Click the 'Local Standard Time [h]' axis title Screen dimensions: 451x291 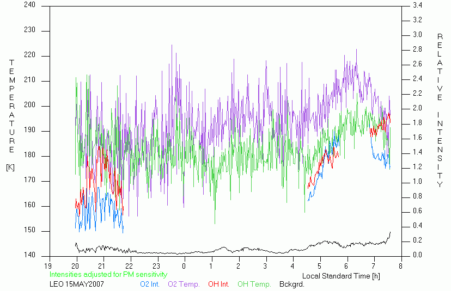click(x=341, y=276)
